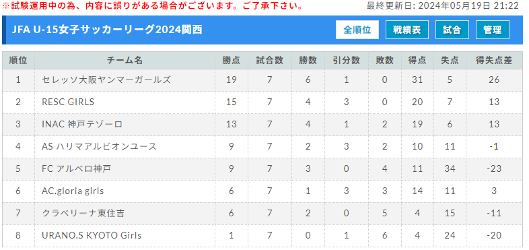Click FC アルベロ神戸 team name
The height and width of the screenshot is (250, 529).
point(76,168)
